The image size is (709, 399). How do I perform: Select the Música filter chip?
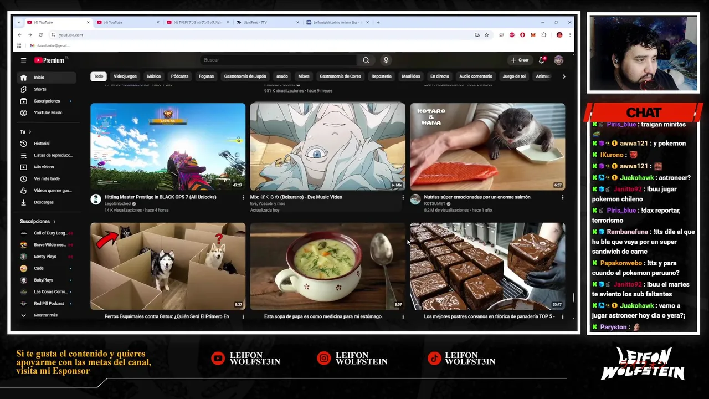(154, 76)
